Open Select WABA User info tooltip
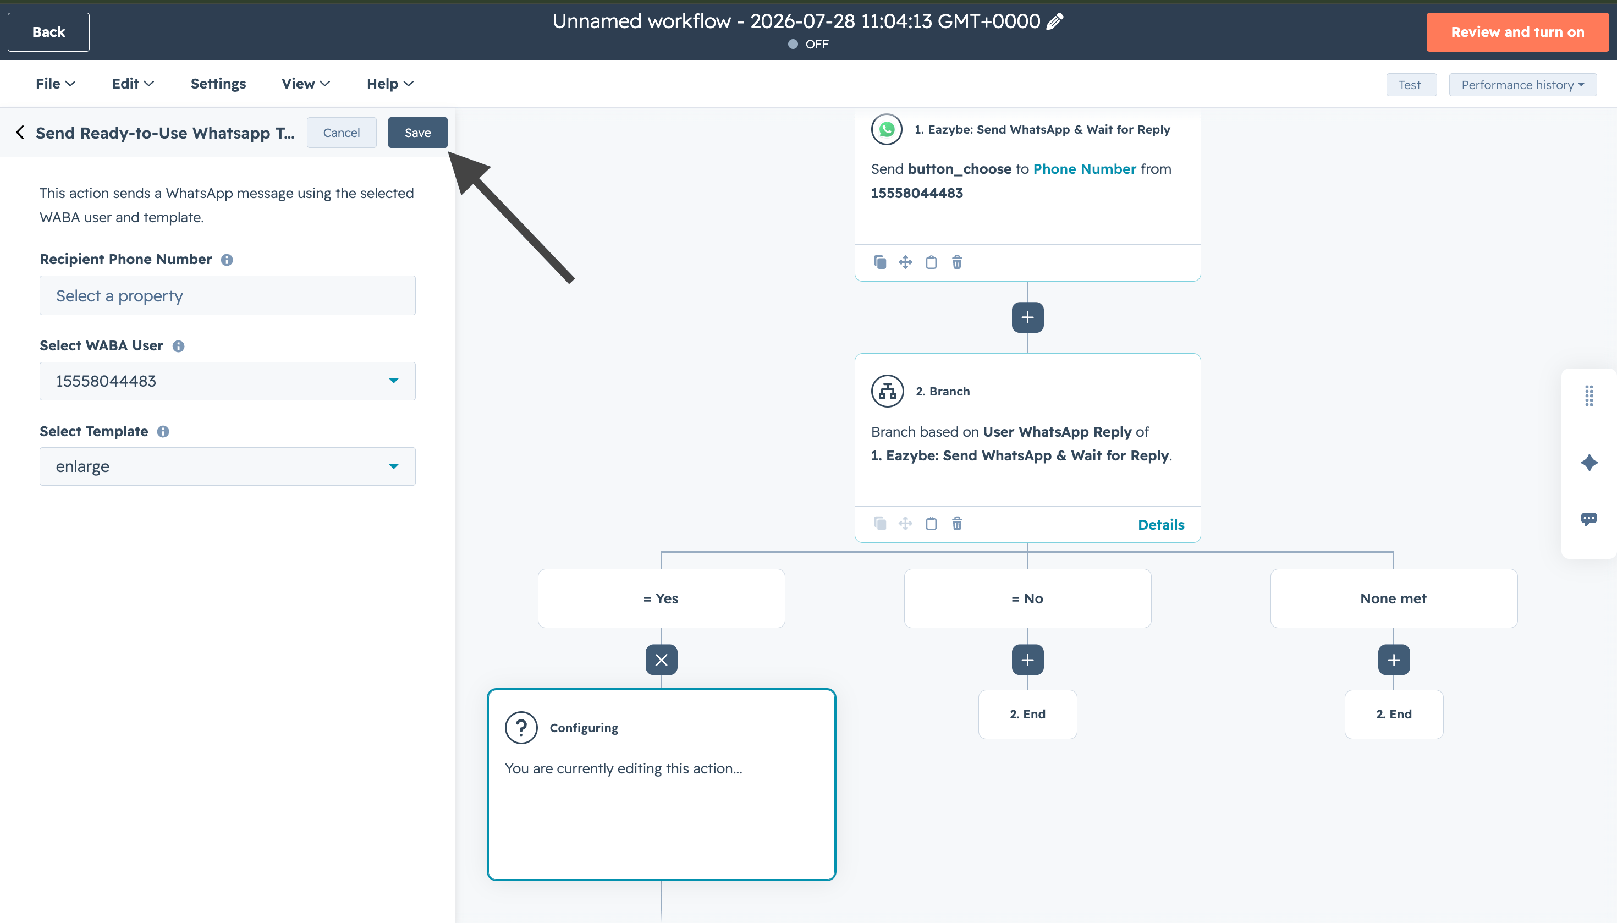 click(x=179, y=346)
